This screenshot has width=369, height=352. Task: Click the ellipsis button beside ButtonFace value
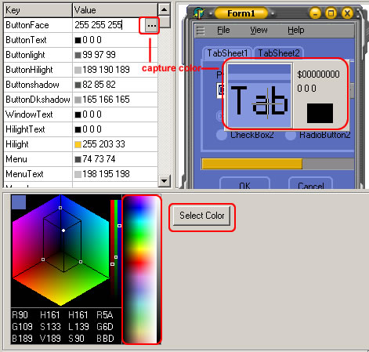[x=152, y=26]
